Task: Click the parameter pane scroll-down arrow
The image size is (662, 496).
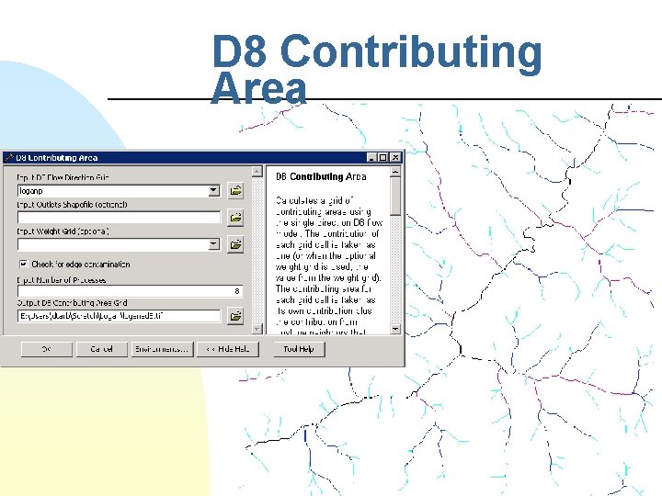Action: tap(257, 329)
